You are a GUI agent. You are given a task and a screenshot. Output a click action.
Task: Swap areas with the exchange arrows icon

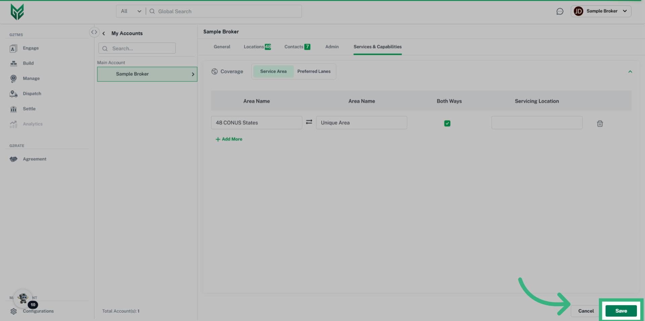[x=309, y=122]
